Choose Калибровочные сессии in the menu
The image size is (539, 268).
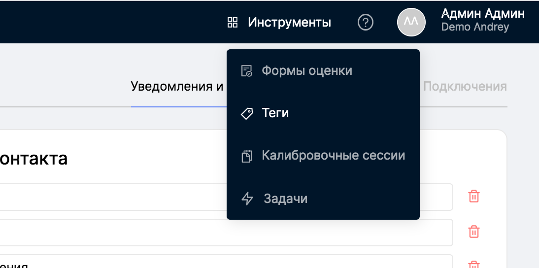point(334,157)
